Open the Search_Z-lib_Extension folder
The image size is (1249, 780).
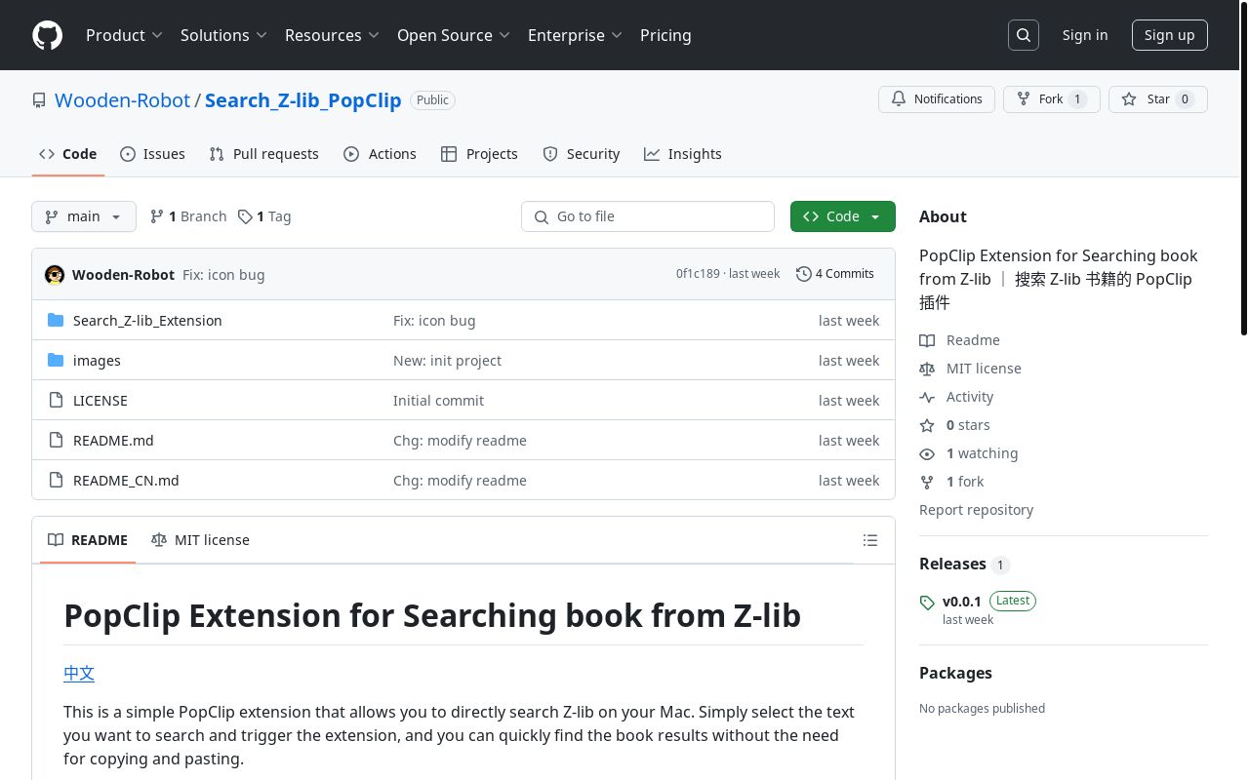coord(147,321)
